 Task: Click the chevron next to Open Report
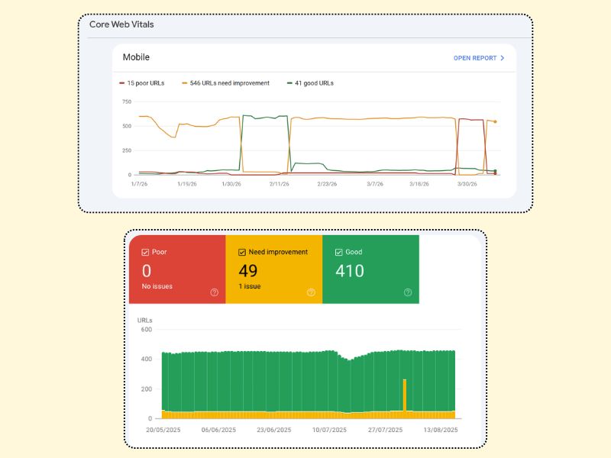[x=503, y=58]
